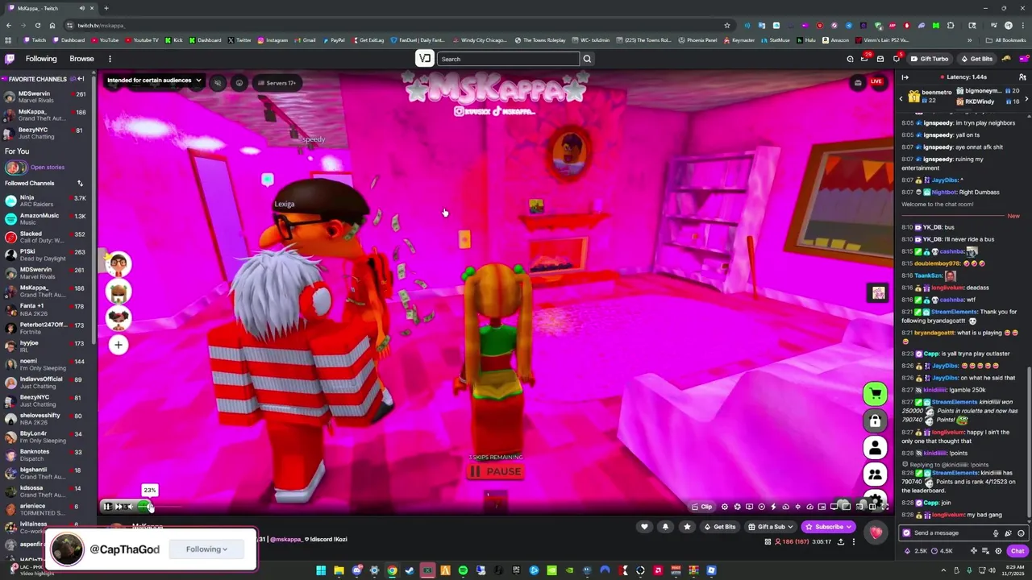Click the LIVE indicator badge
The height and width of the screenshot is (580, 1032).
[x=876, y=81]
